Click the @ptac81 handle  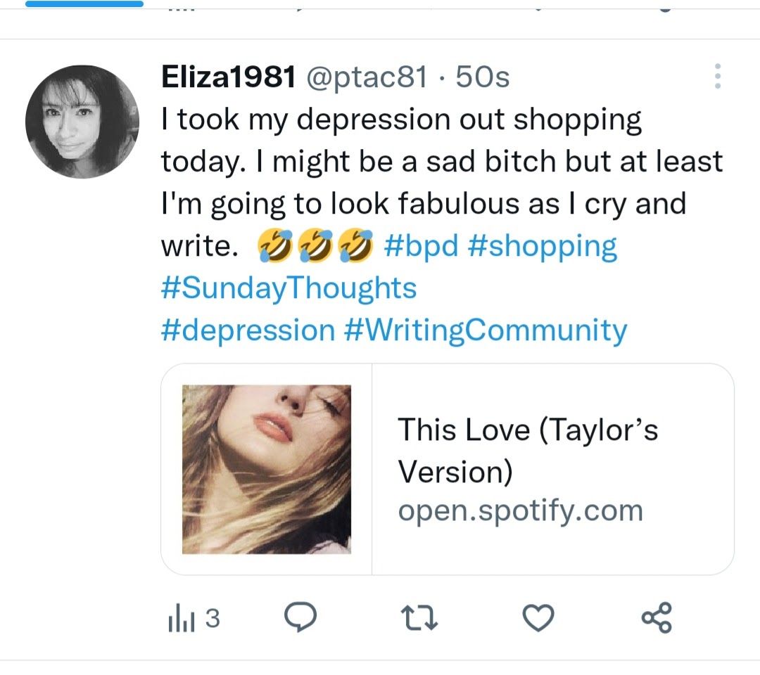pyautogui.click(x=365, y=78)
